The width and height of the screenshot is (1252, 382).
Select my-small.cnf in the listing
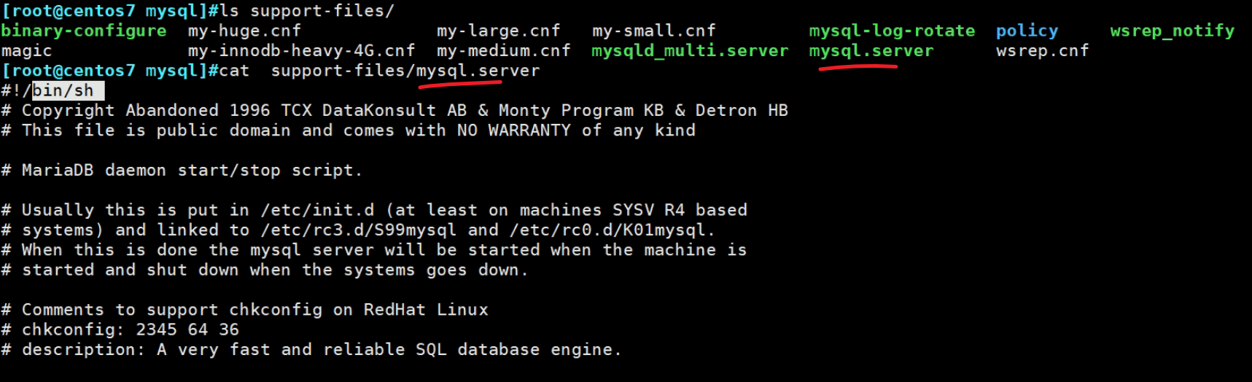653,31
